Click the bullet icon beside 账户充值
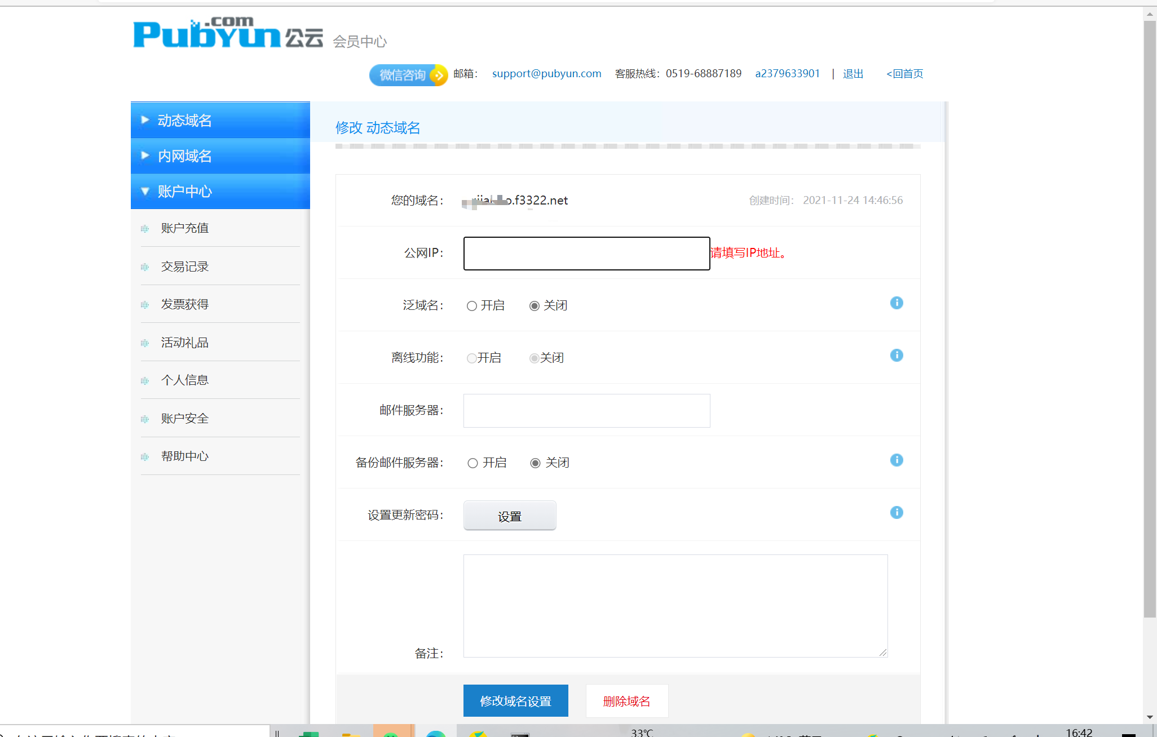Viewport: 1157px width, 737px height. pyautogui.click(x=145, y=229)
